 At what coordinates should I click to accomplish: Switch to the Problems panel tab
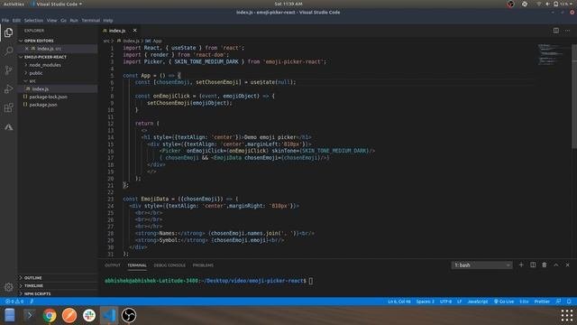[203, 265]
